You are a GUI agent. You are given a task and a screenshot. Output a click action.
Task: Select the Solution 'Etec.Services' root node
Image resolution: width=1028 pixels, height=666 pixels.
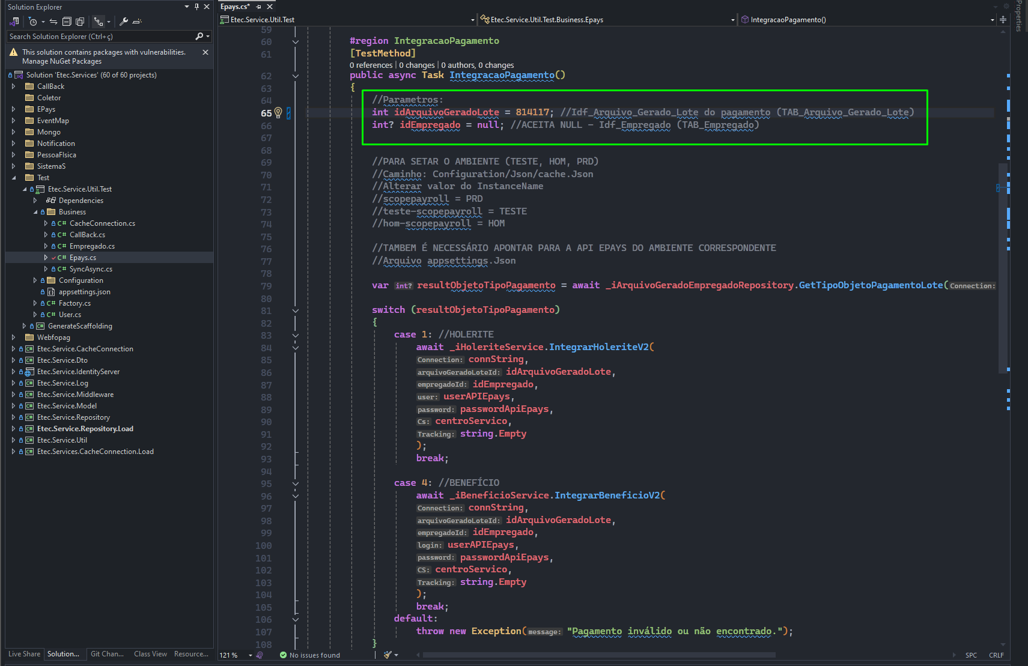pos(91,75)
